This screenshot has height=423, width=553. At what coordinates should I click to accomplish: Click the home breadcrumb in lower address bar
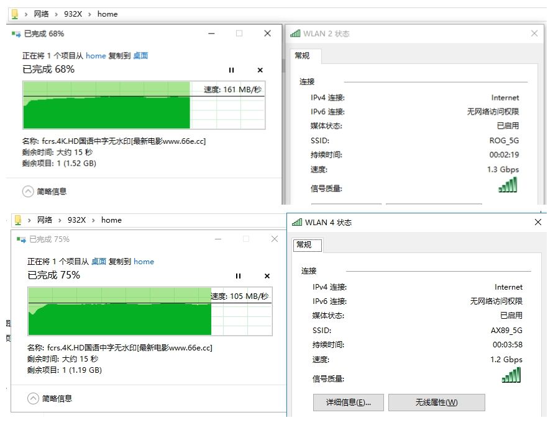pos(111,220)
